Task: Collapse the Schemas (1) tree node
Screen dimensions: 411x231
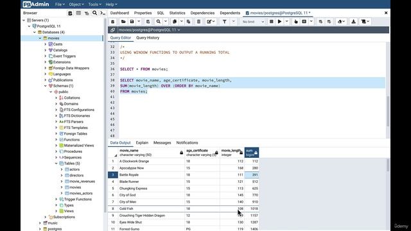Action: click(46, 86)
